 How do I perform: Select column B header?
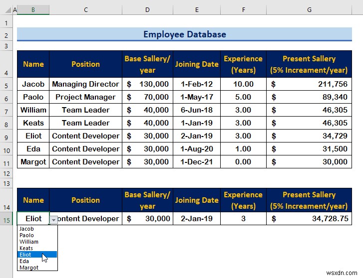pos(33,10)
